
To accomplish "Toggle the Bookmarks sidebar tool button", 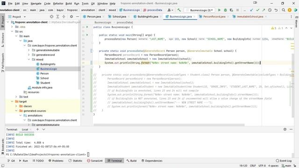I will point(2,147).
